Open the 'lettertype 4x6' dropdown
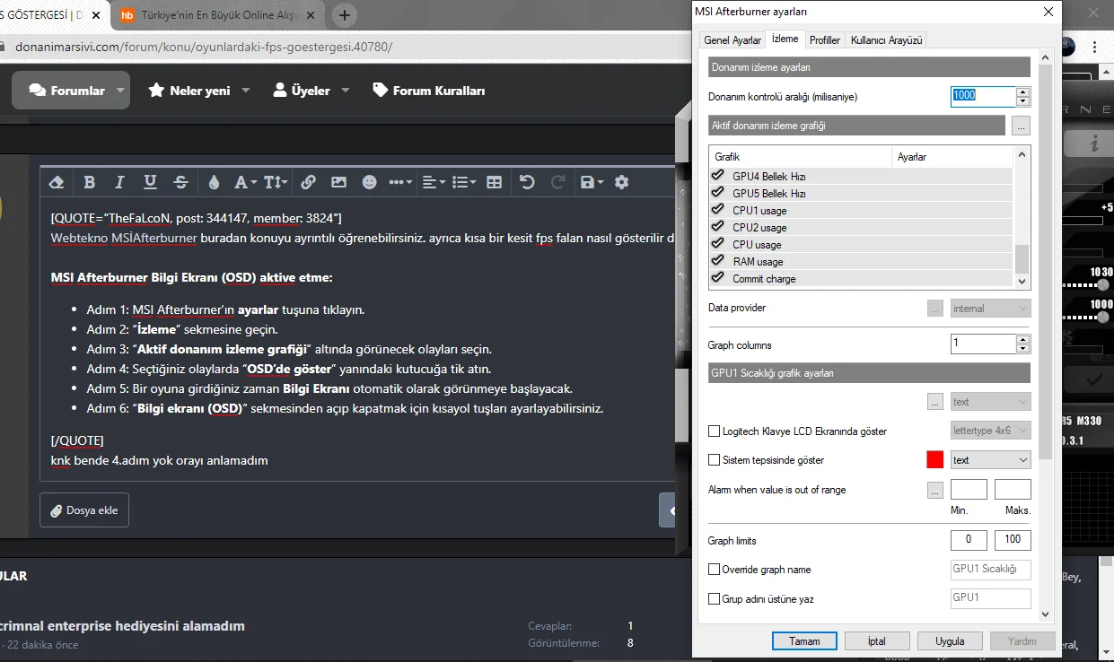The width and height of the screenshot is (1114, 662). click(991, 431)
